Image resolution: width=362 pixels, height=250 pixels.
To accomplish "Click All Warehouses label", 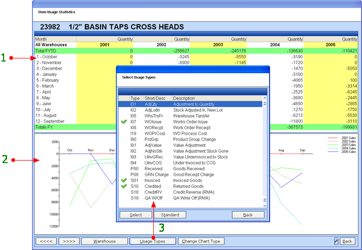I will click(51, 45).
